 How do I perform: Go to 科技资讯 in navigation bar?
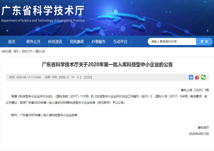coord(55,42)
